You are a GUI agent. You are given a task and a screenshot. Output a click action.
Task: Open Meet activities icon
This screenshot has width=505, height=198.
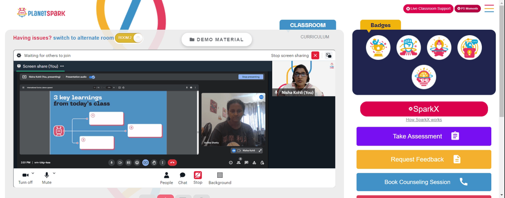point(255,163)
